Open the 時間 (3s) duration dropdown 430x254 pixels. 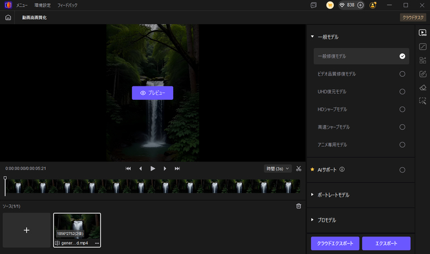(278, 168)
